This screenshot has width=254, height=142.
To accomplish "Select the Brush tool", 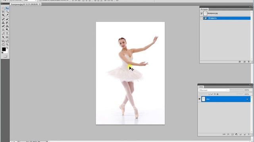I will (x=7, y=19).
